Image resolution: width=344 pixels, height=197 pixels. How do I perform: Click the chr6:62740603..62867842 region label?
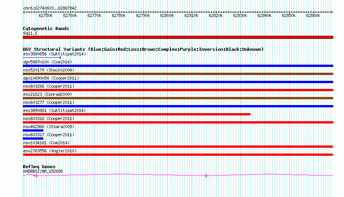[x=50, y=8]
